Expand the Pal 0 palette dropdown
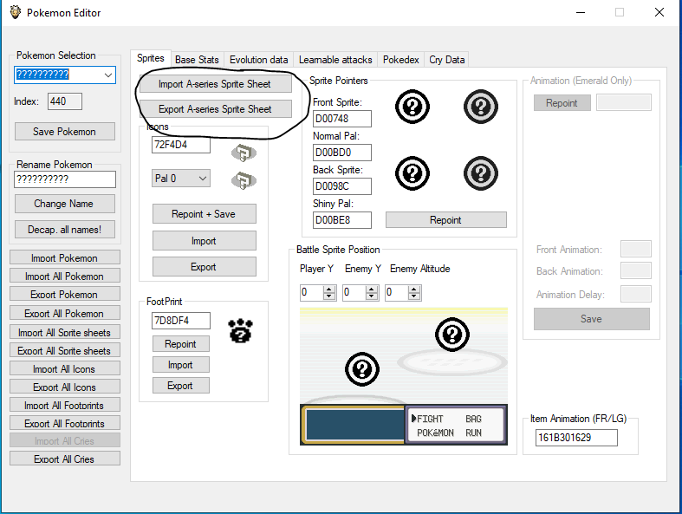 click(x=203, y=179)
